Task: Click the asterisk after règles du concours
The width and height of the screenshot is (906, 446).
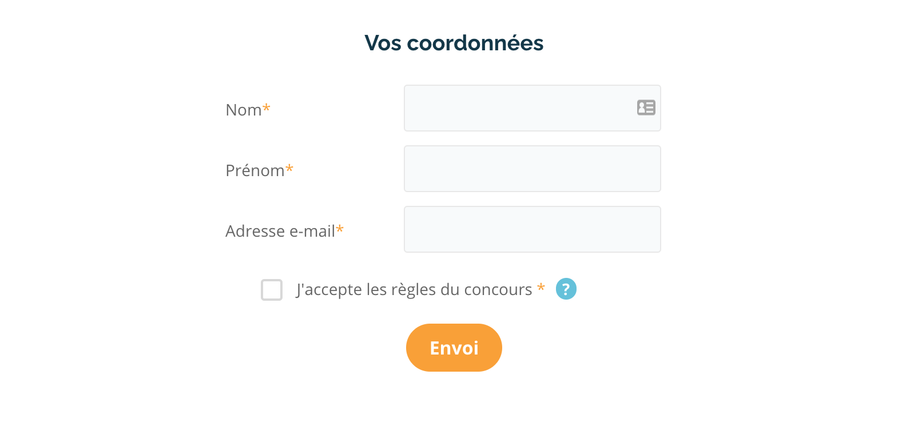Action: (541, 287)
